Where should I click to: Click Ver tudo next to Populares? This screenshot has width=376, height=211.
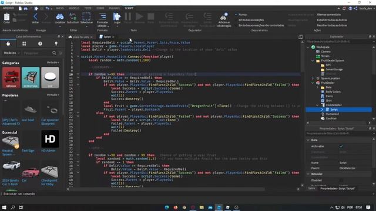53,95
